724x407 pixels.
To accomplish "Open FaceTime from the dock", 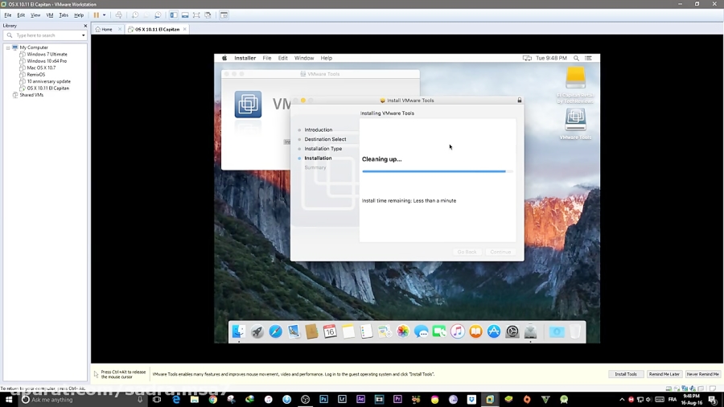I will click(439, 331).
